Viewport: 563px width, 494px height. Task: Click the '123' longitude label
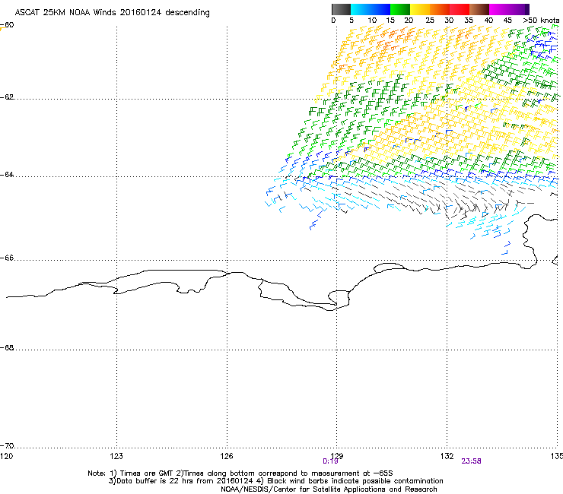[x=116, y=456]
